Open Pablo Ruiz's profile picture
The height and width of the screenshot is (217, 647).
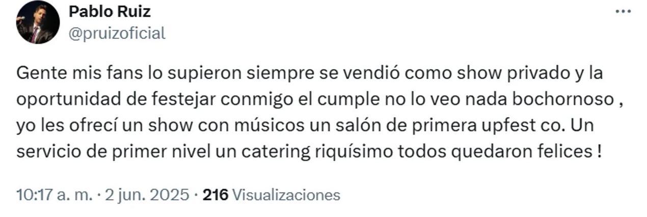tap(38, 22)
